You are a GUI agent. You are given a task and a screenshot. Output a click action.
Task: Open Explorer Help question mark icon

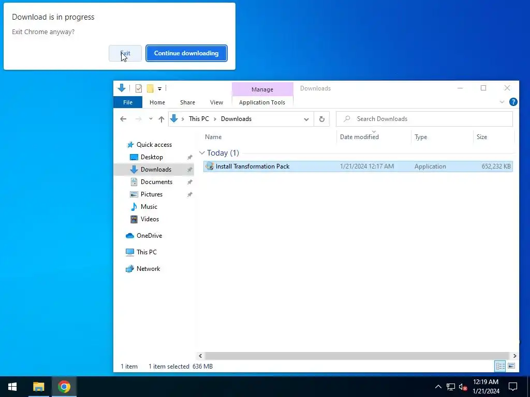pos(513,102)
